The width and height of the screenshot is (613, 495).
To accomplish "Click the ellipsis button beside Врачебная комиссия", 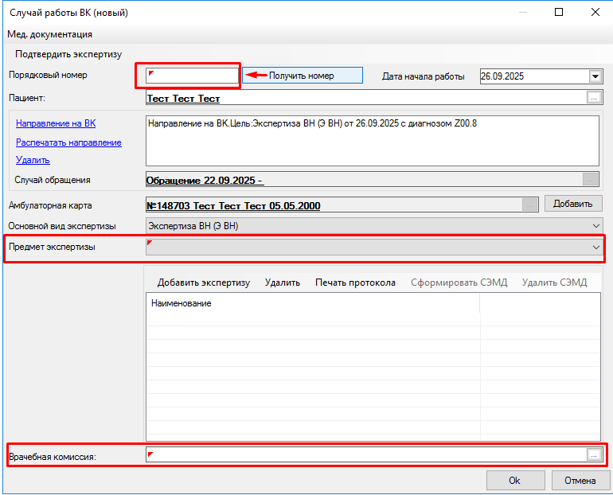I will pos(593,455).
